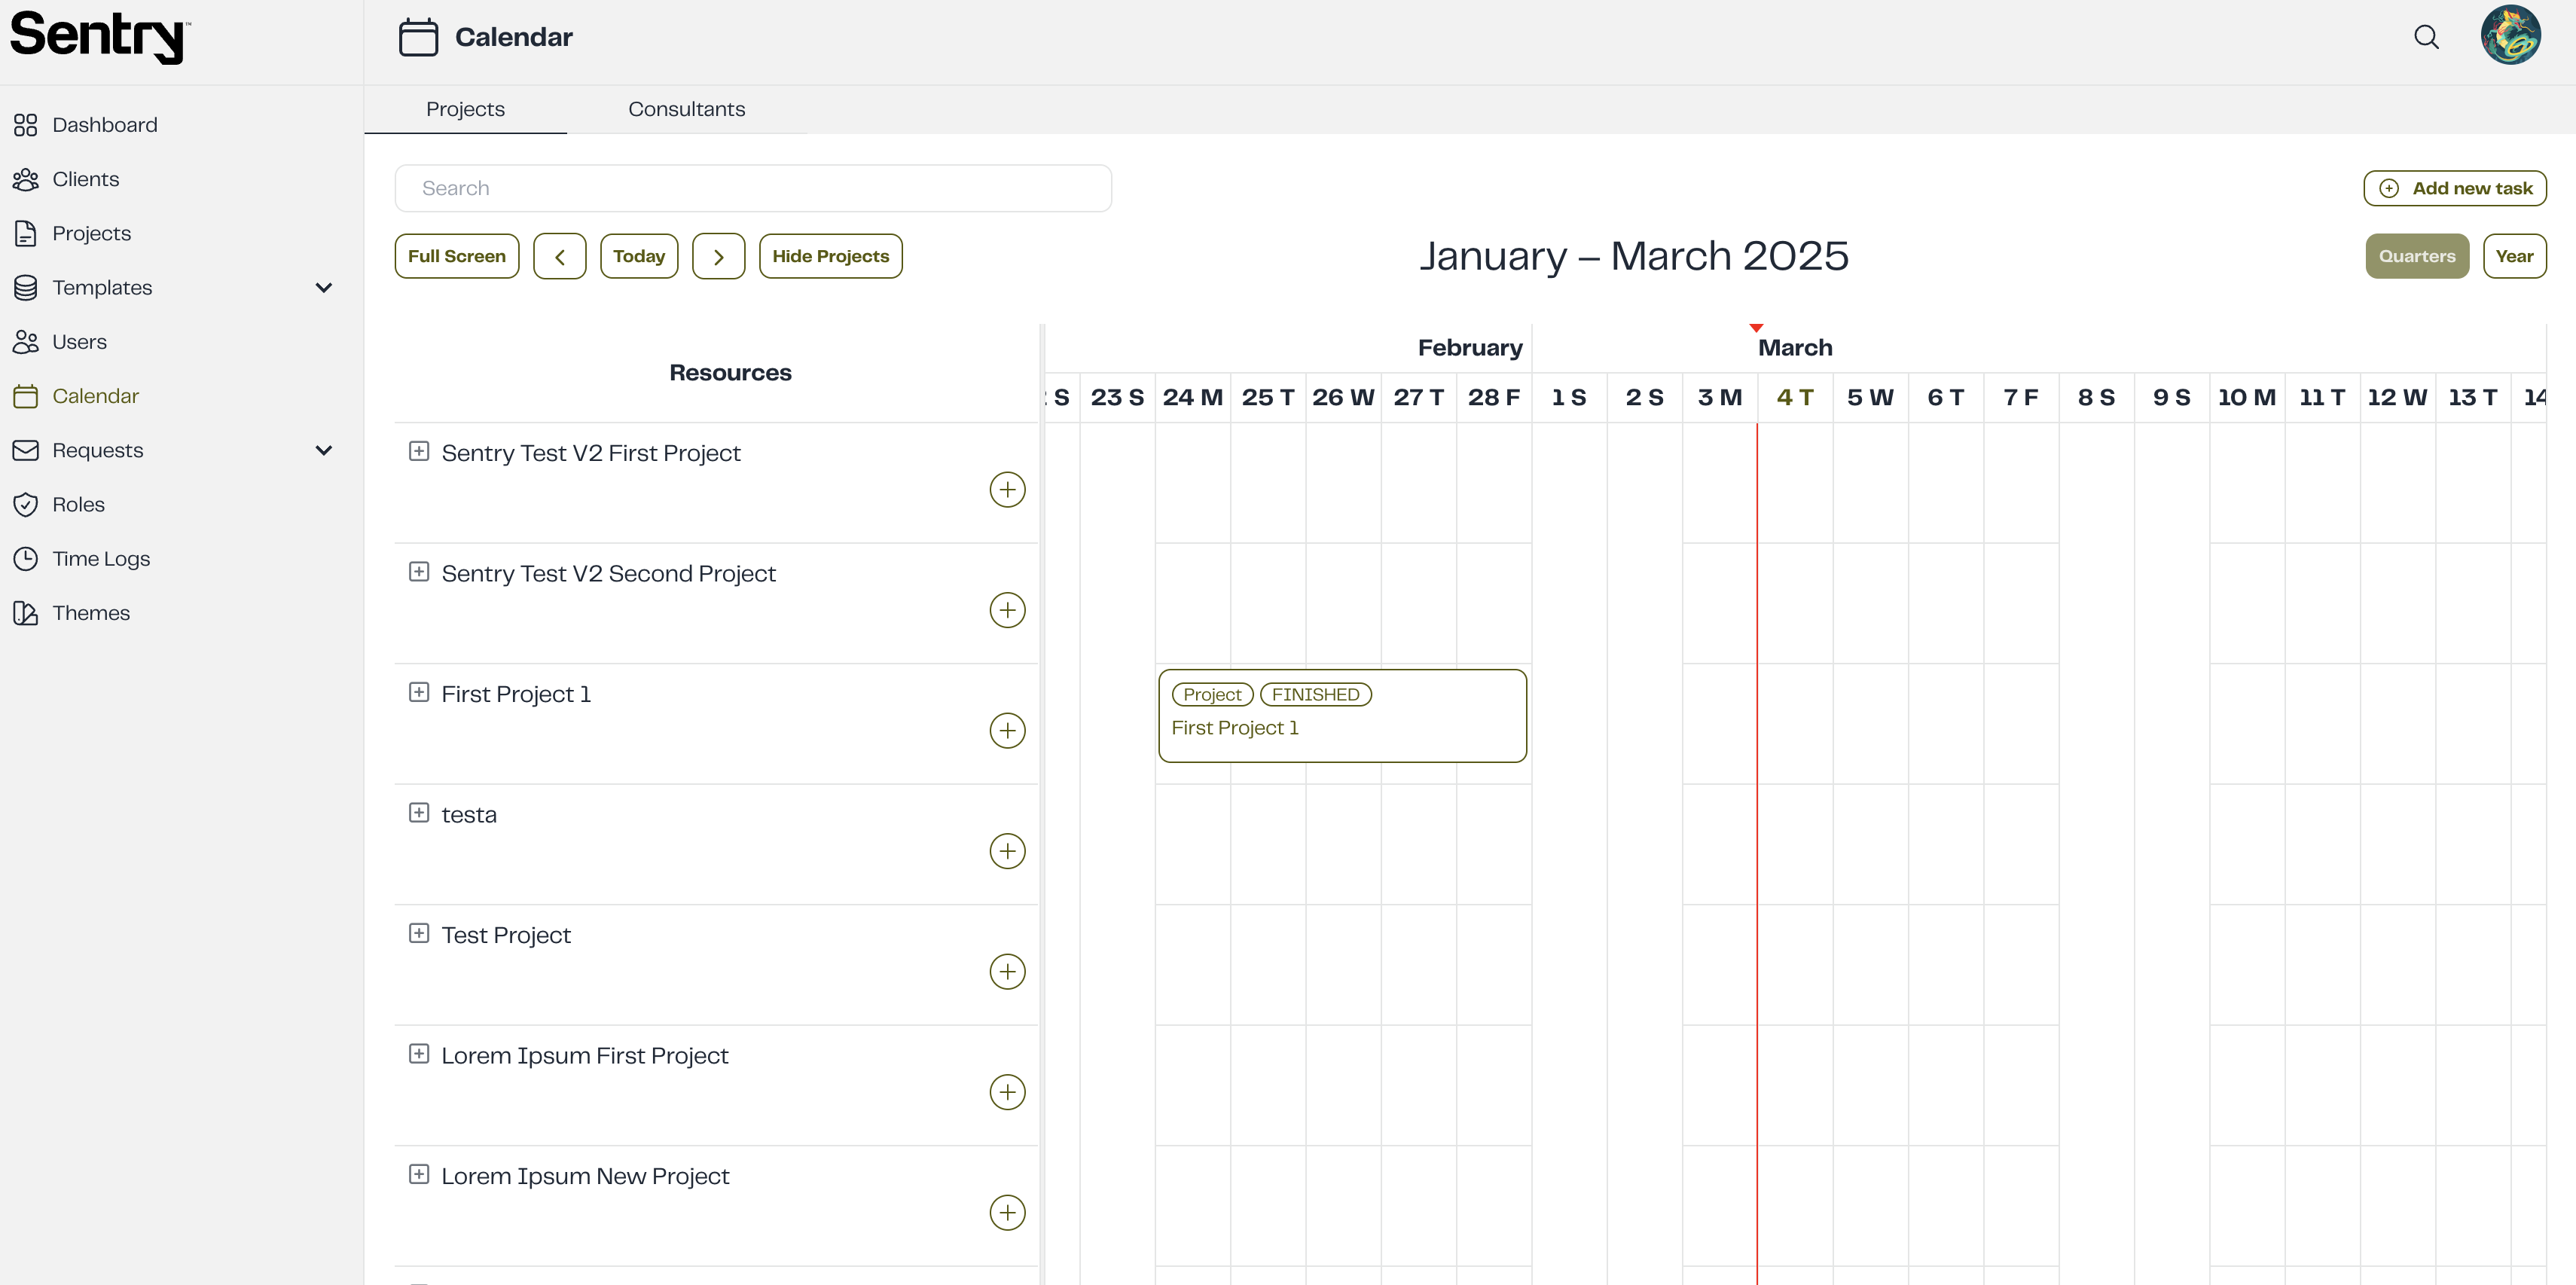Add task to Sentry Test V2 Second Project
The image size is (2576, 1285).
tap(1007, 610)
